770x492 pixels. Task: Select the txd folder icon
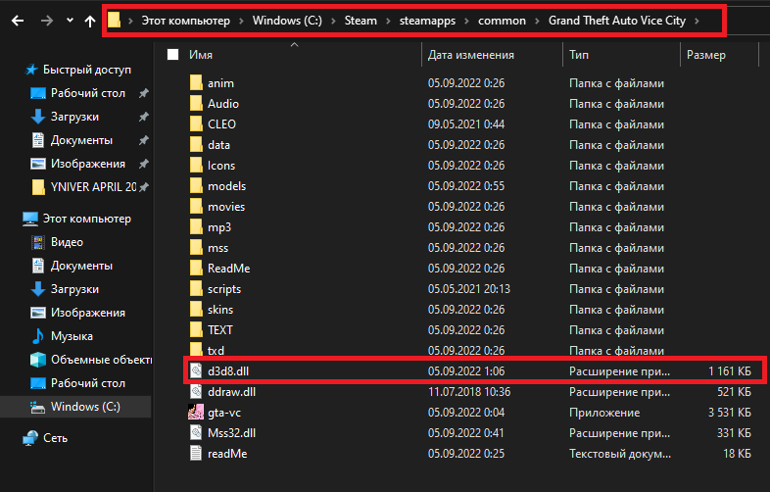click(x=196, y=350)
